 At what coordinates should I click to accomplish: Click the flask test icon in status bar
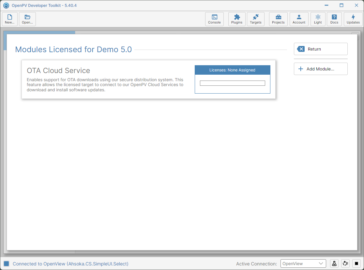[334, 263]
